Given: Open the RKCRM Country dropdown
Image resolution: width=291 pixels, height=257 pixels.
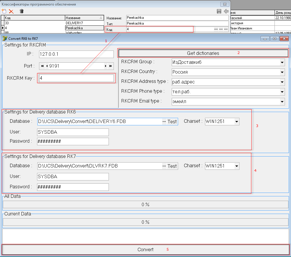Looking at the screenshot, I should pyautogui.click(x=282, y=72).
